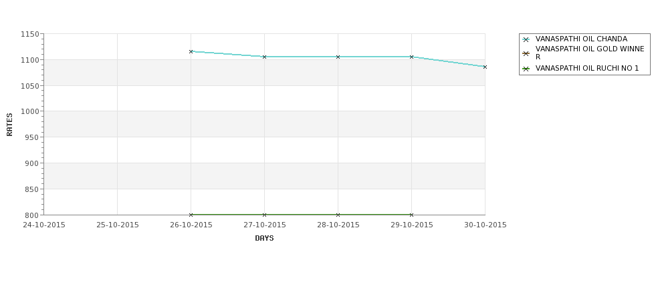652x286 pixels.
Task: Select the Ruchi No 1 marker on 28-10-2015
Action: [338, 215]
